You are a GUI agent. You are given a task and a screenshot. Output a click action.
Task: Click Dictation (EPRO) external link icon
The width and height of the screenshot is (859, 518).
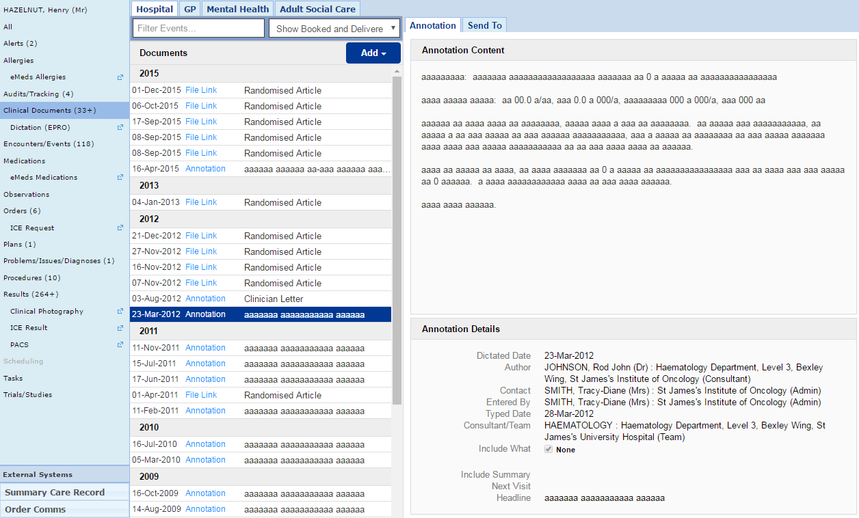120,128
